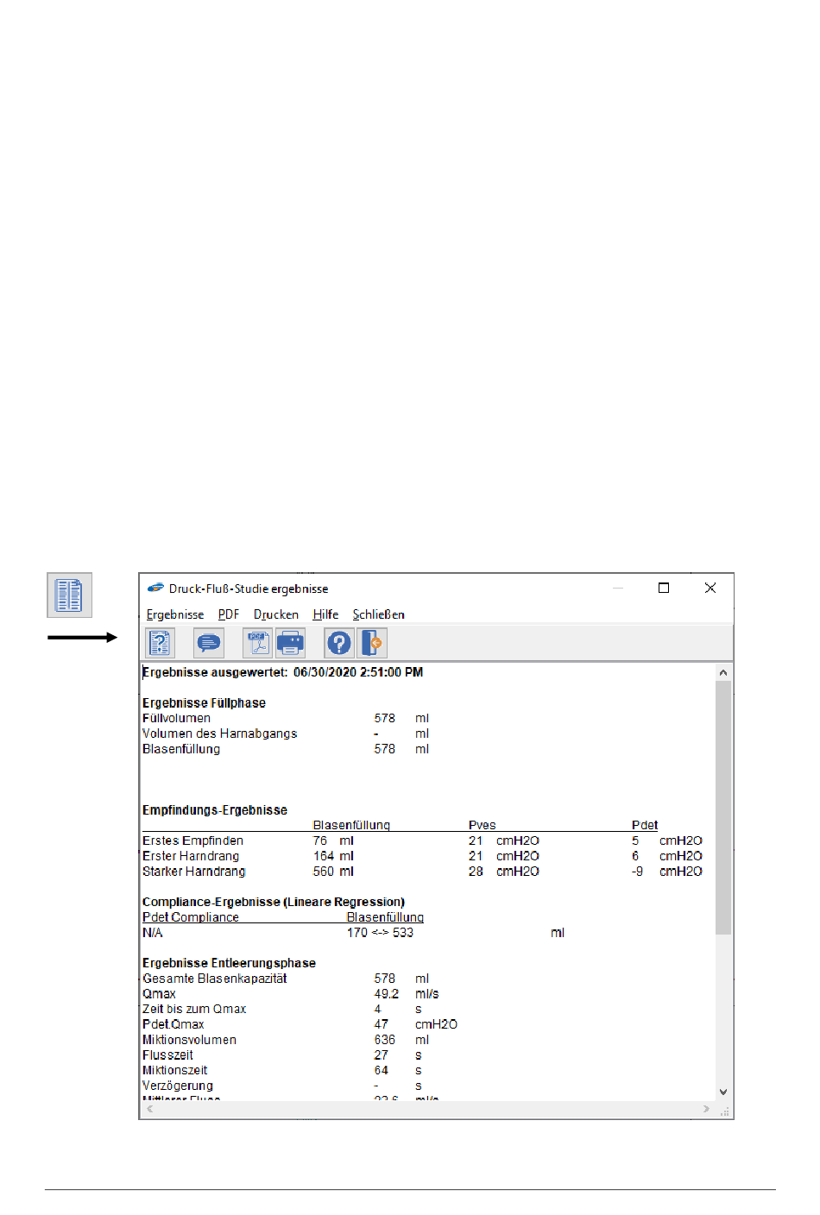820x1215 pixels.
Task: Close the Druck-Fluß-Studie ergebnisse window
Action: pyautogui.click(x=710, y=588)
